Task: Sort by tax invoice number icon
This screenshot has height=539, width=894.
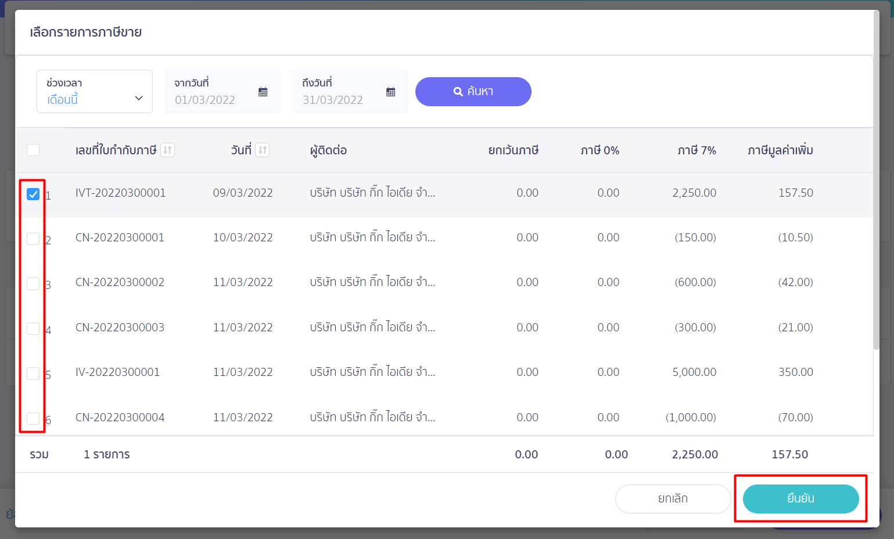Action: pos(167,150)
